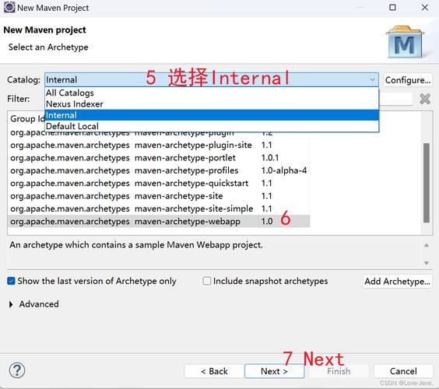Select the maven-archetype-profiles row
439x389 pixels.
(x=159, y=170)
